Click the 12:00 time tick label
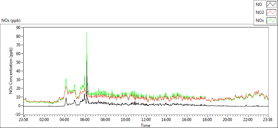The height and width of the screenshot is (128, 278). 146,119
